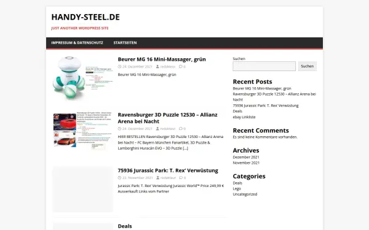The width and height of the screenshot is (369, 230).
Task: Open Ravensburger 3D Puzzle 12530 post title
Action: pos(167,118)
